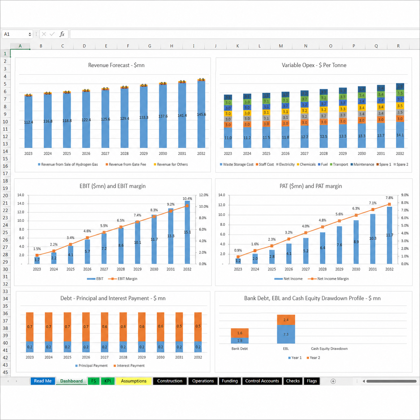420x420 pixels.
Task: Click the formula bar input field
Action: tap(244, 34)
